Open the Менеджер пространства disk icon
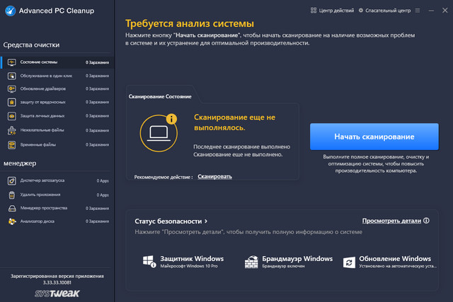This screenshot has width=453, height=302. point(12,208)
